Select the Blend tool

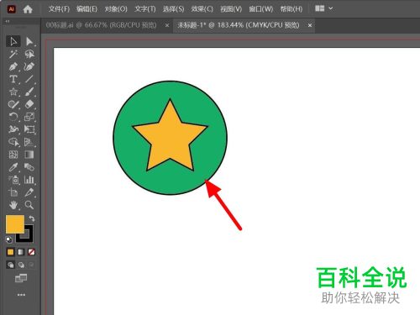(29, 167)
